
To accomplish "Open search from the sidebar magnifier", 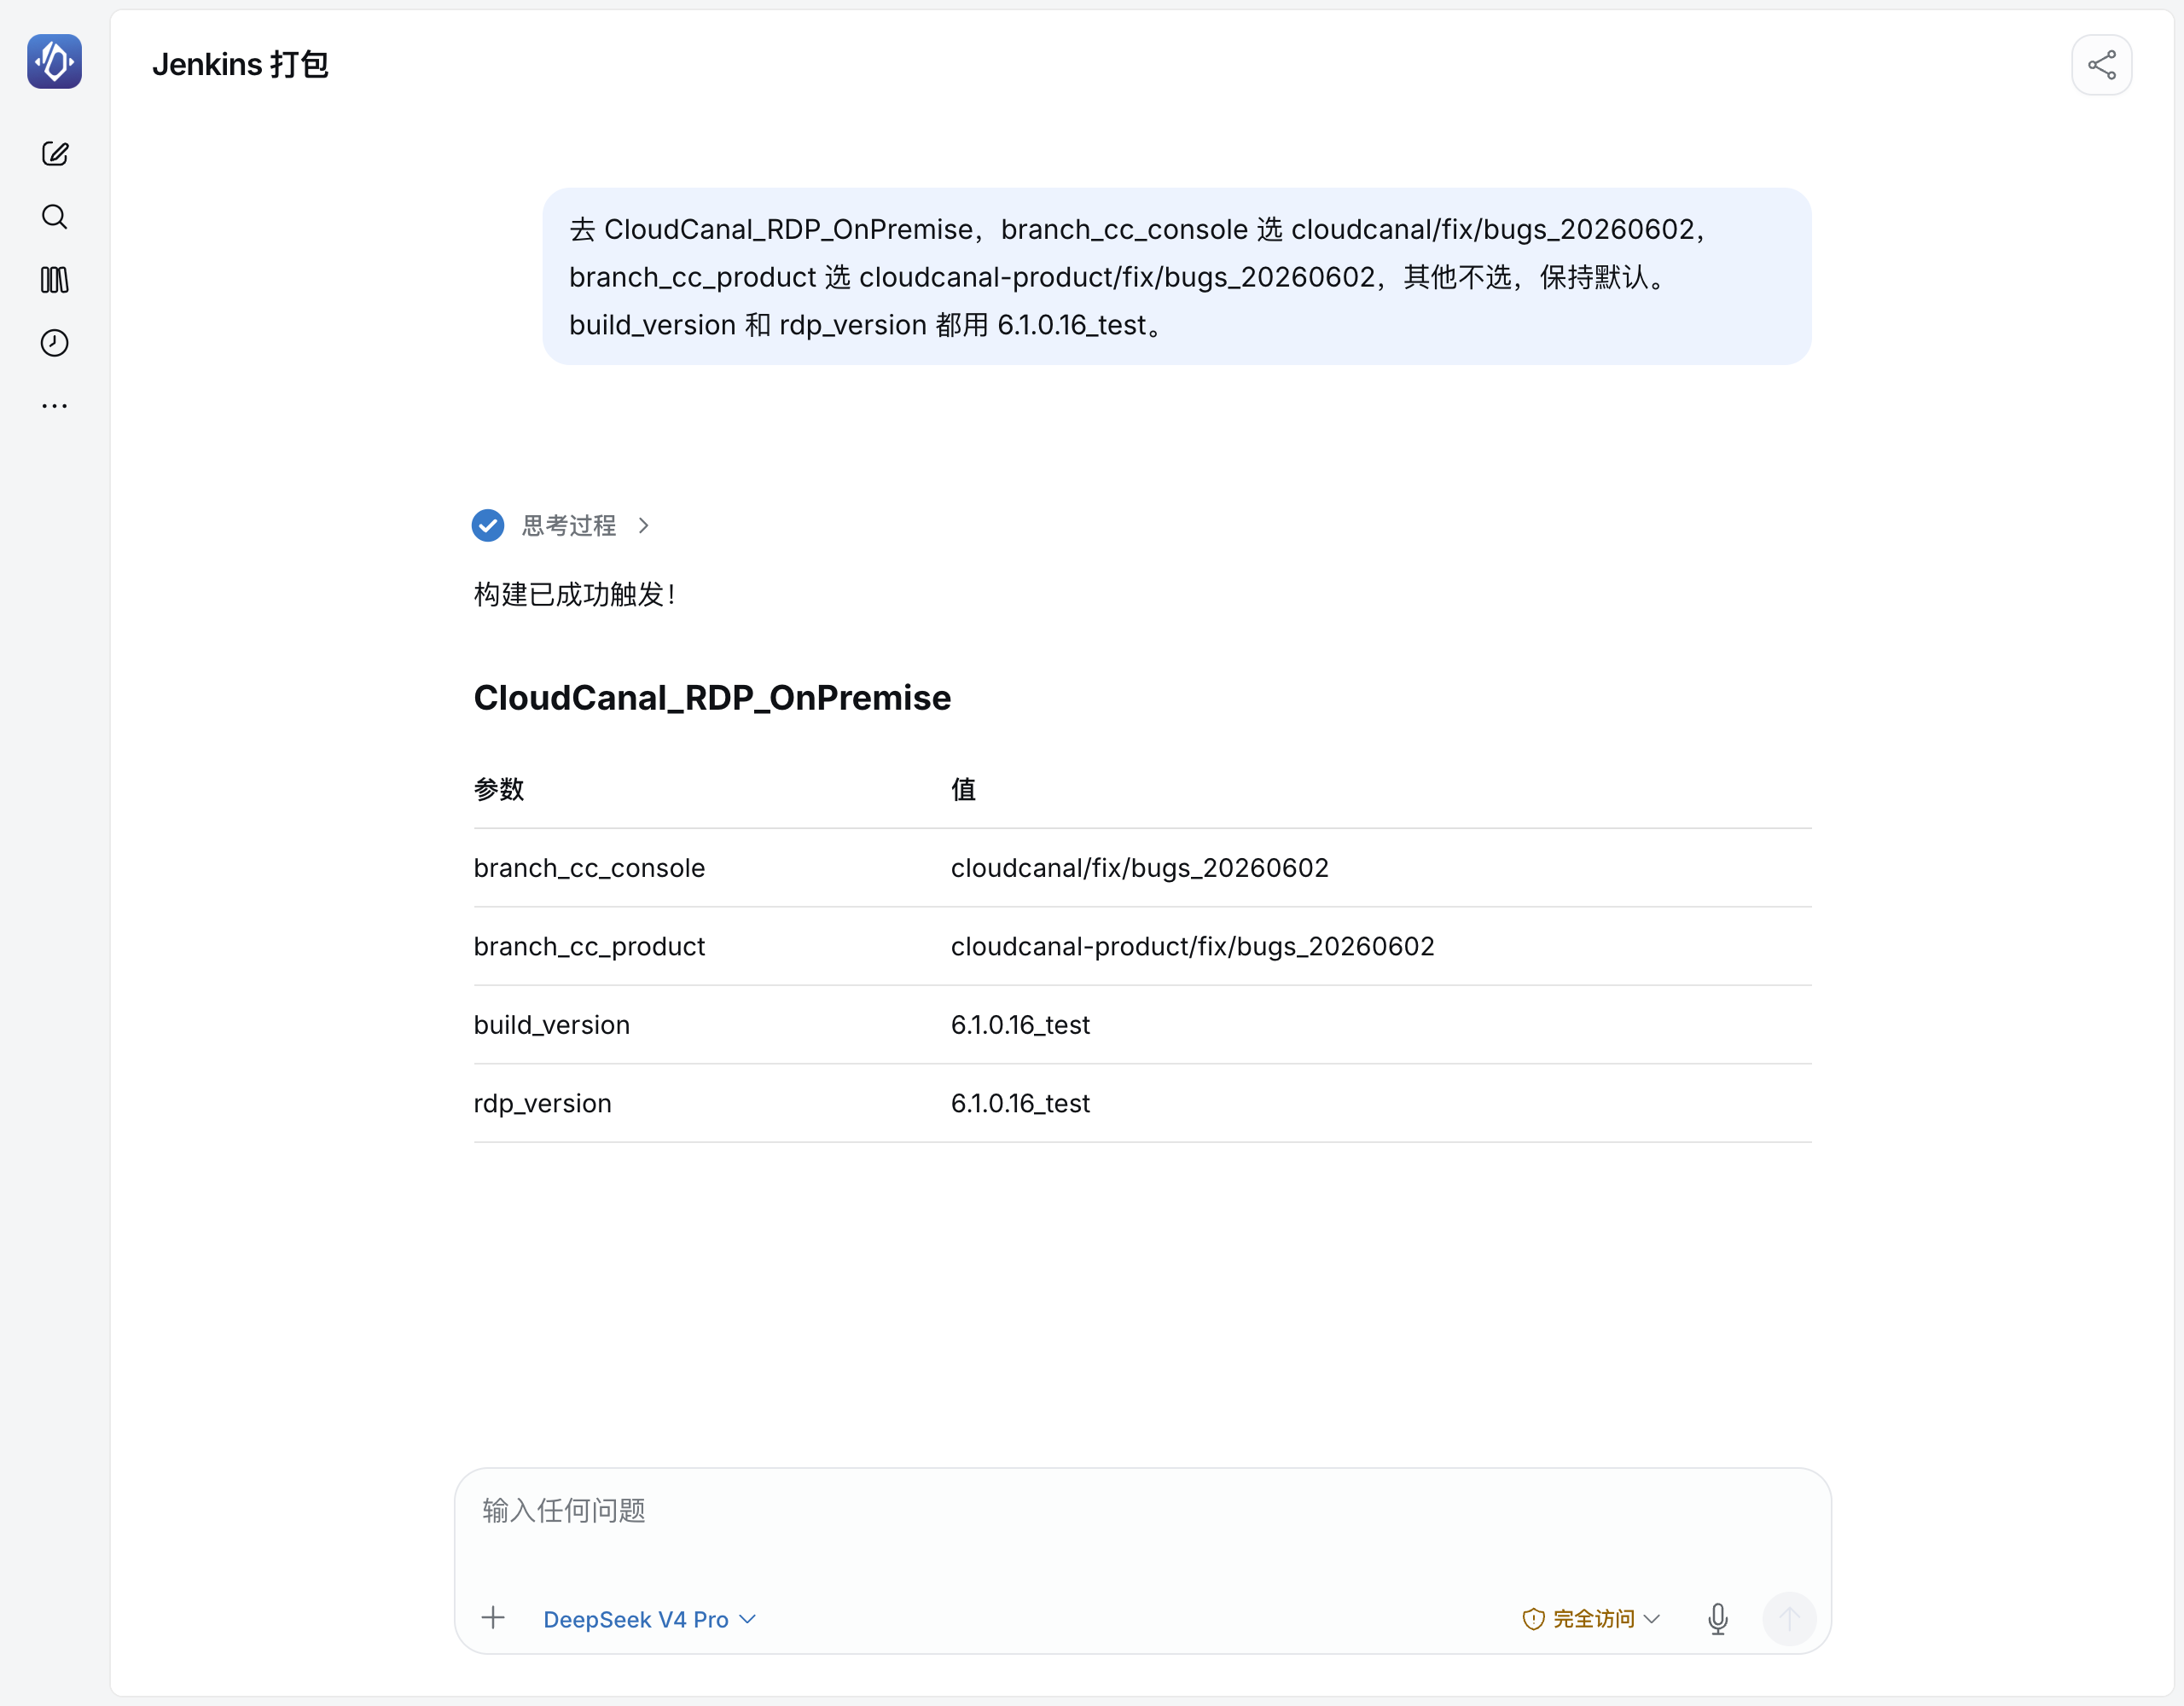I will click(55, 217).
